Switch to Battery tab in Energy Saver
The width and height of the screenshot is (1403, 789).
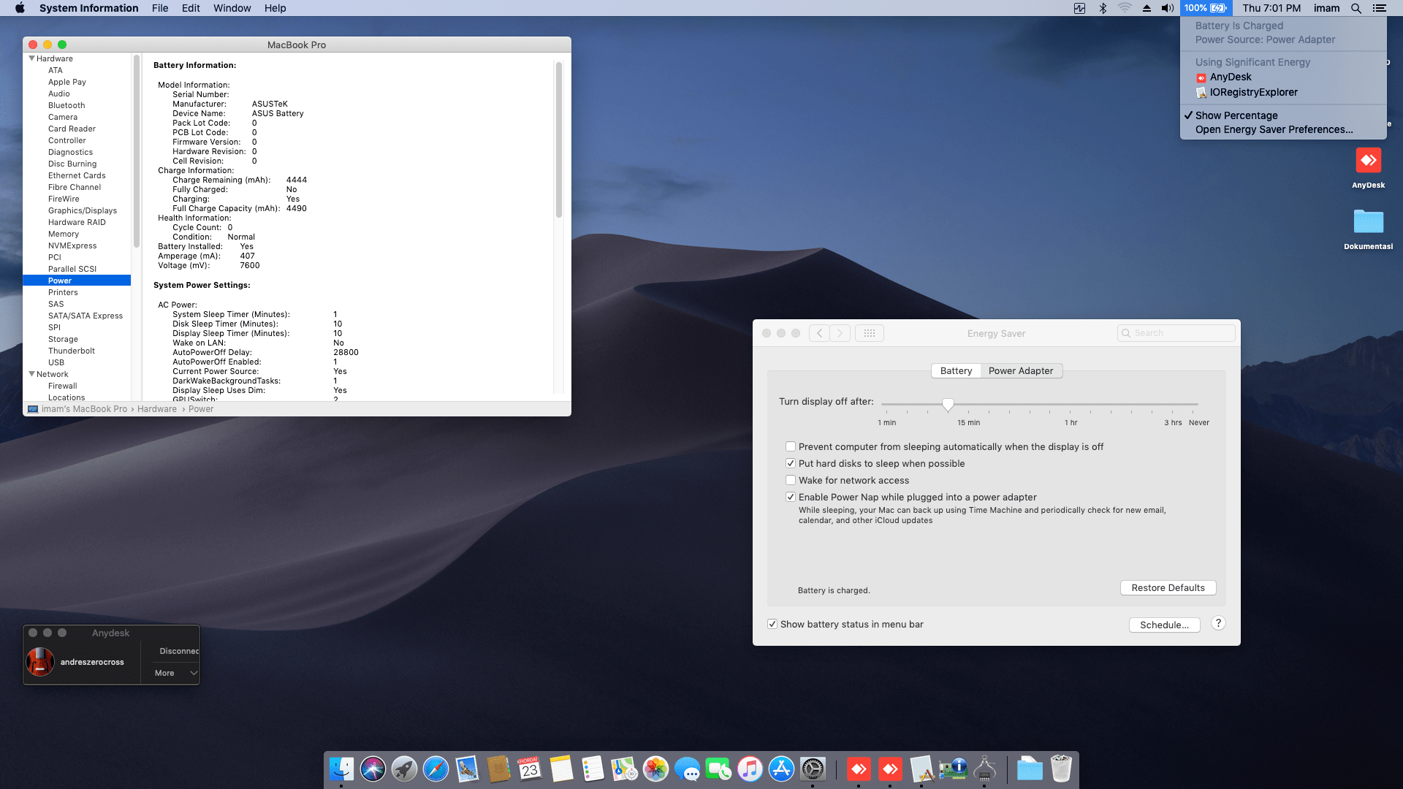956,370
